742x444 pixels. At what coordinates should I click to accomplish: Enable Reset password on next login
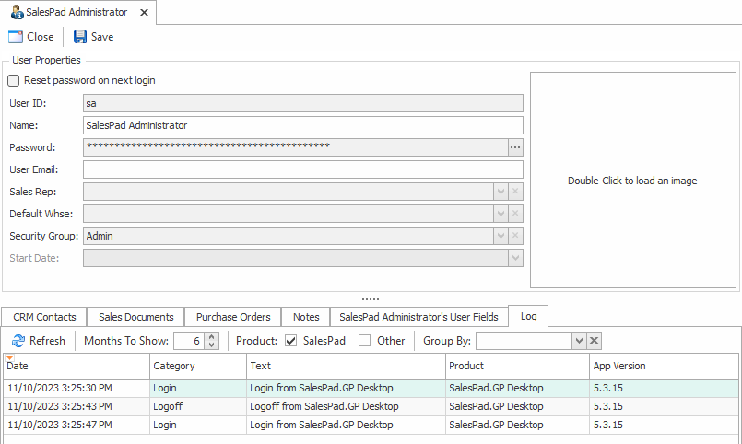pyautogui.click(x=13, y=80)
